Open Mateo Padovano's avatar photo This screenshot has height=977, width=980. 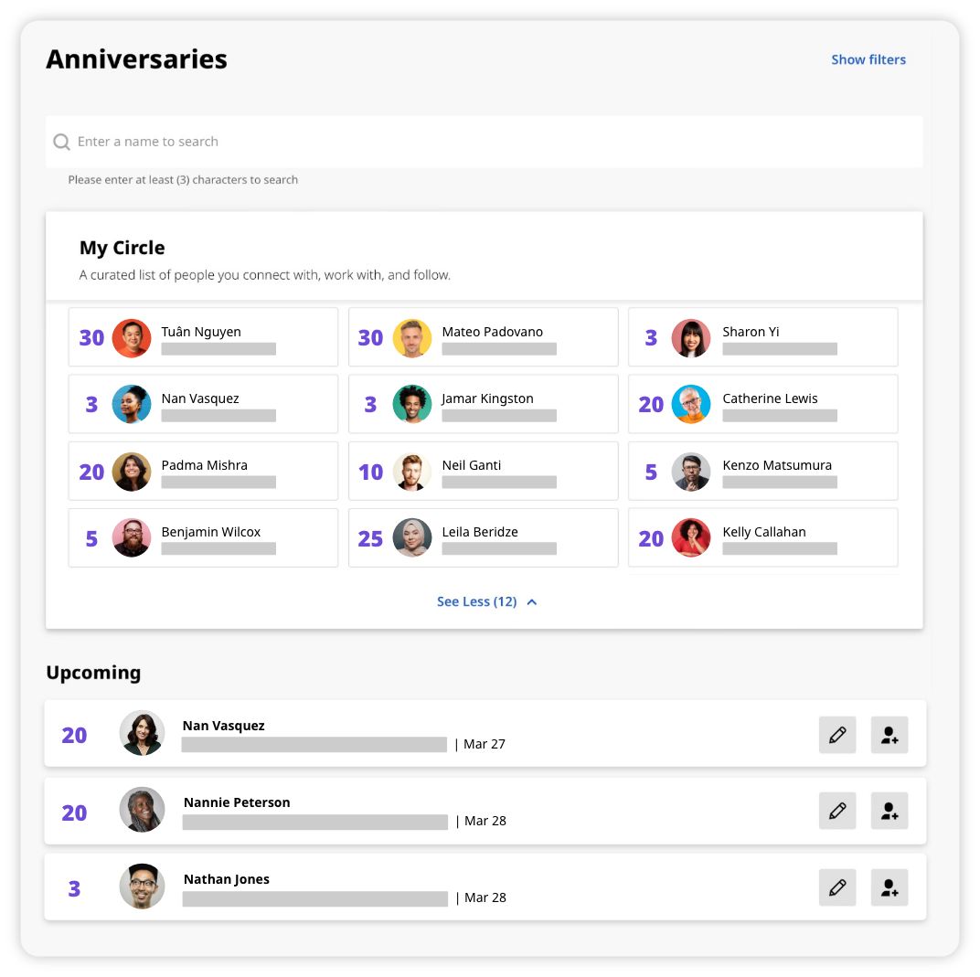click(x=412, y=338)
